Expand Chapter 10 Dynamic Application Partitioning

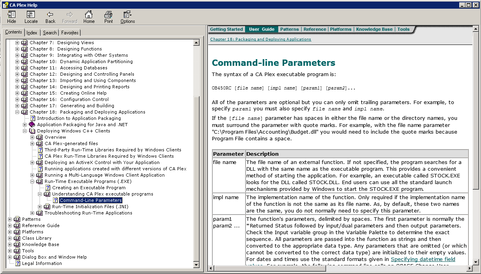point(17,62)
